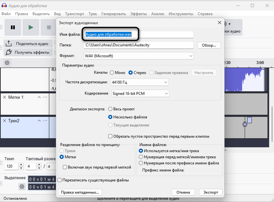Open the Выделить menu
Image resolution: width=274 pixels, height=202 pixels.
coord(41,14)
